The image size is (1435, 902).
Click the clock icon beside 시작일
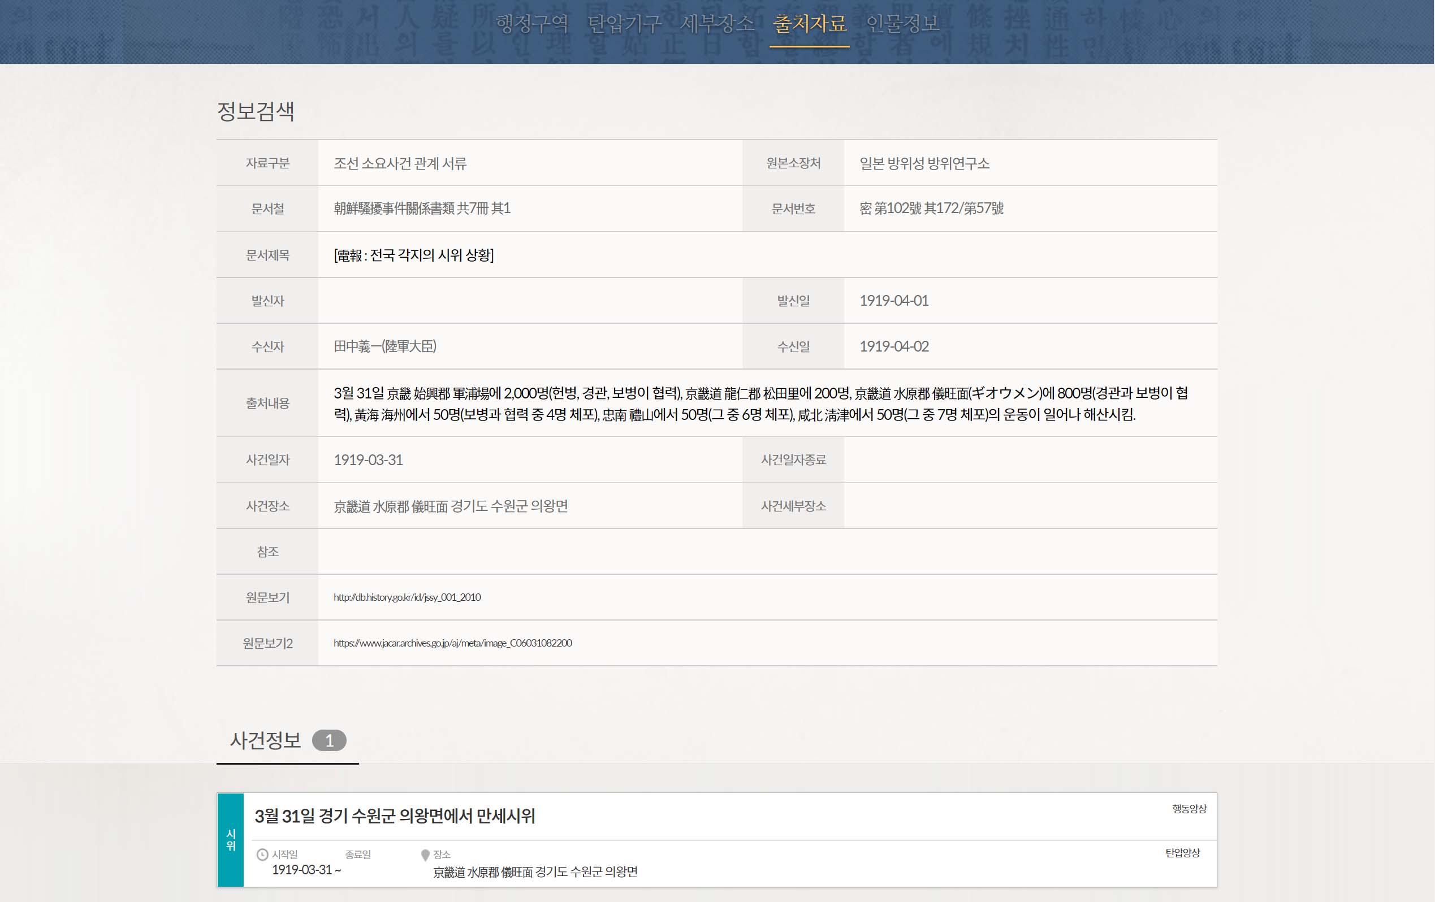[262, 855]
